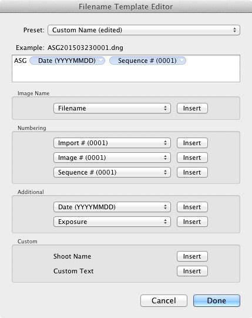Click the ASG text in the template field
Viewport: 252px width, 318px height.
coord(21,61)
